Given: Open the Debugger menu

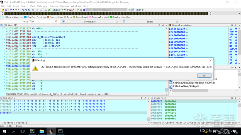Looking at the screenshot, I should tap(43, 6).
